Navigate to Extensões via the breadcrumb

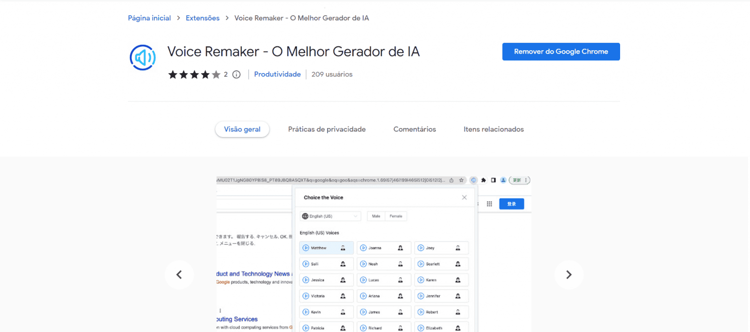coord(202,18)
